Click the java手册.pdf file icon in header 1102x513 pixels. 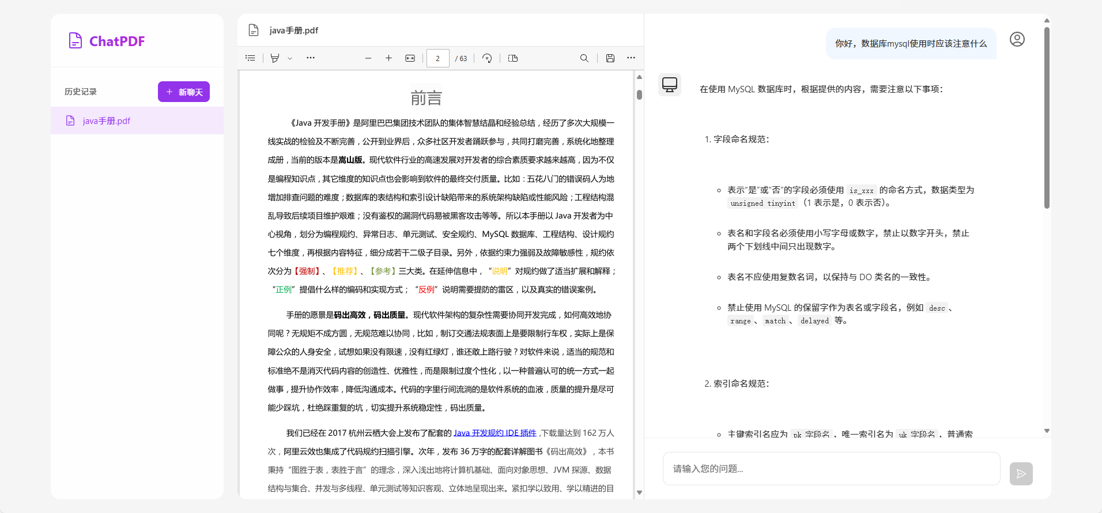coord(254,30)
